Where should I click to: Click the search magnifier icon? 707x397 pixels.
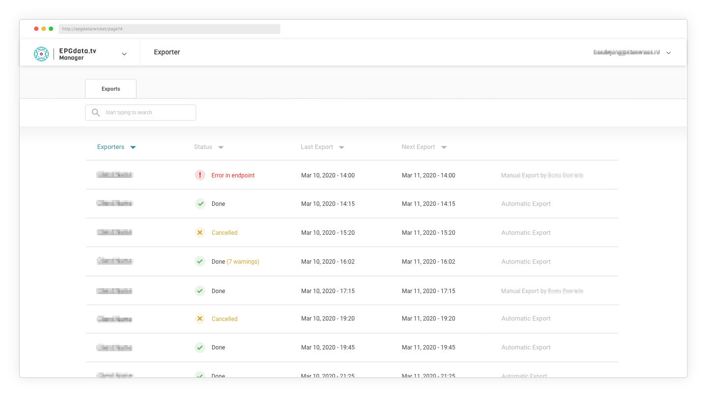tap(96, 113)
